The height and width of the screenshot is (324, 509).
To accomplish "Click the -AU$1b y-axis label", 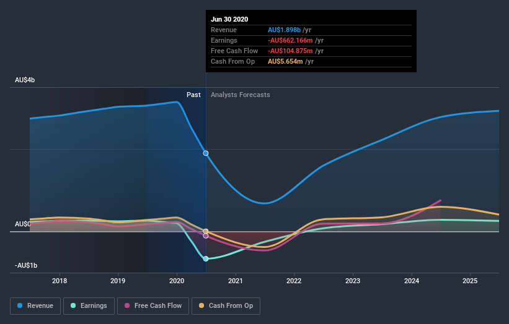I will point(26,265).
